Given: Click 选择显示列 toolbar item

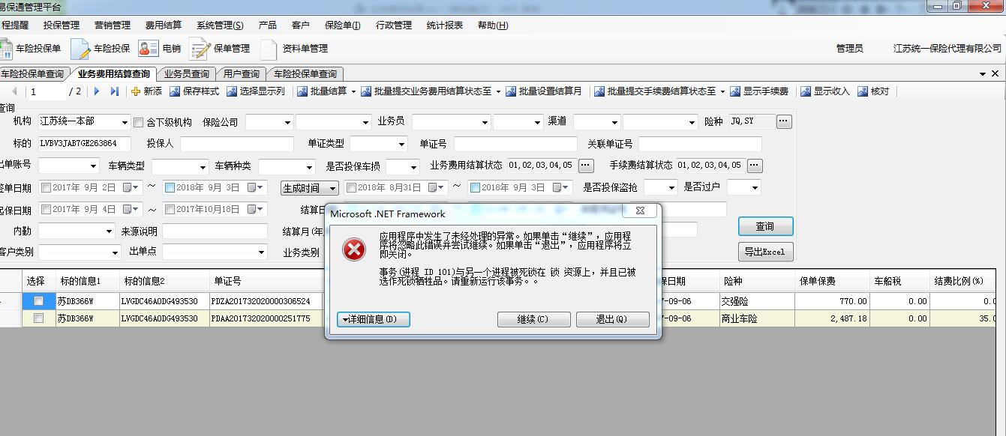Looking at the screenshot, I should (255, 91).
